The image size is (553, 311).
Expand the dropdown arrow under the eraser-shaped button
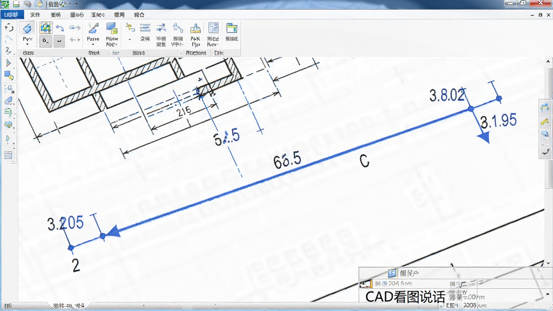(27, 44)
